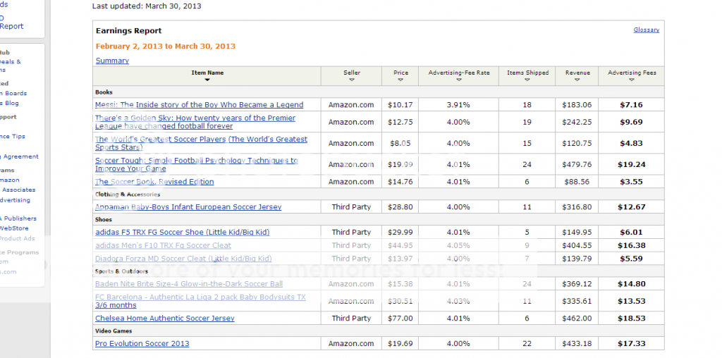Click the Price column sort arrow
This screenshot has height=358, width=722.
[400, 80]
